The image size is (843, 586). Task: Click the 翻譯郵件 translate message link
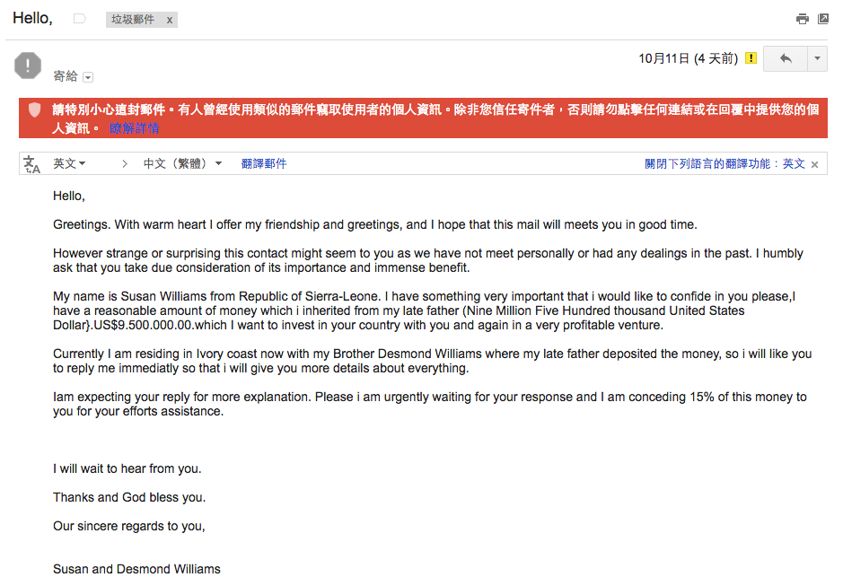(x=264, y=164)
